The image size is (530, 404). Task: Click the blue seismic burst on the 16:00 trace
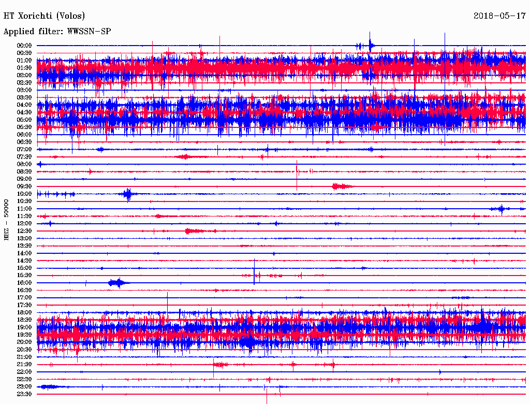point(118,283)
